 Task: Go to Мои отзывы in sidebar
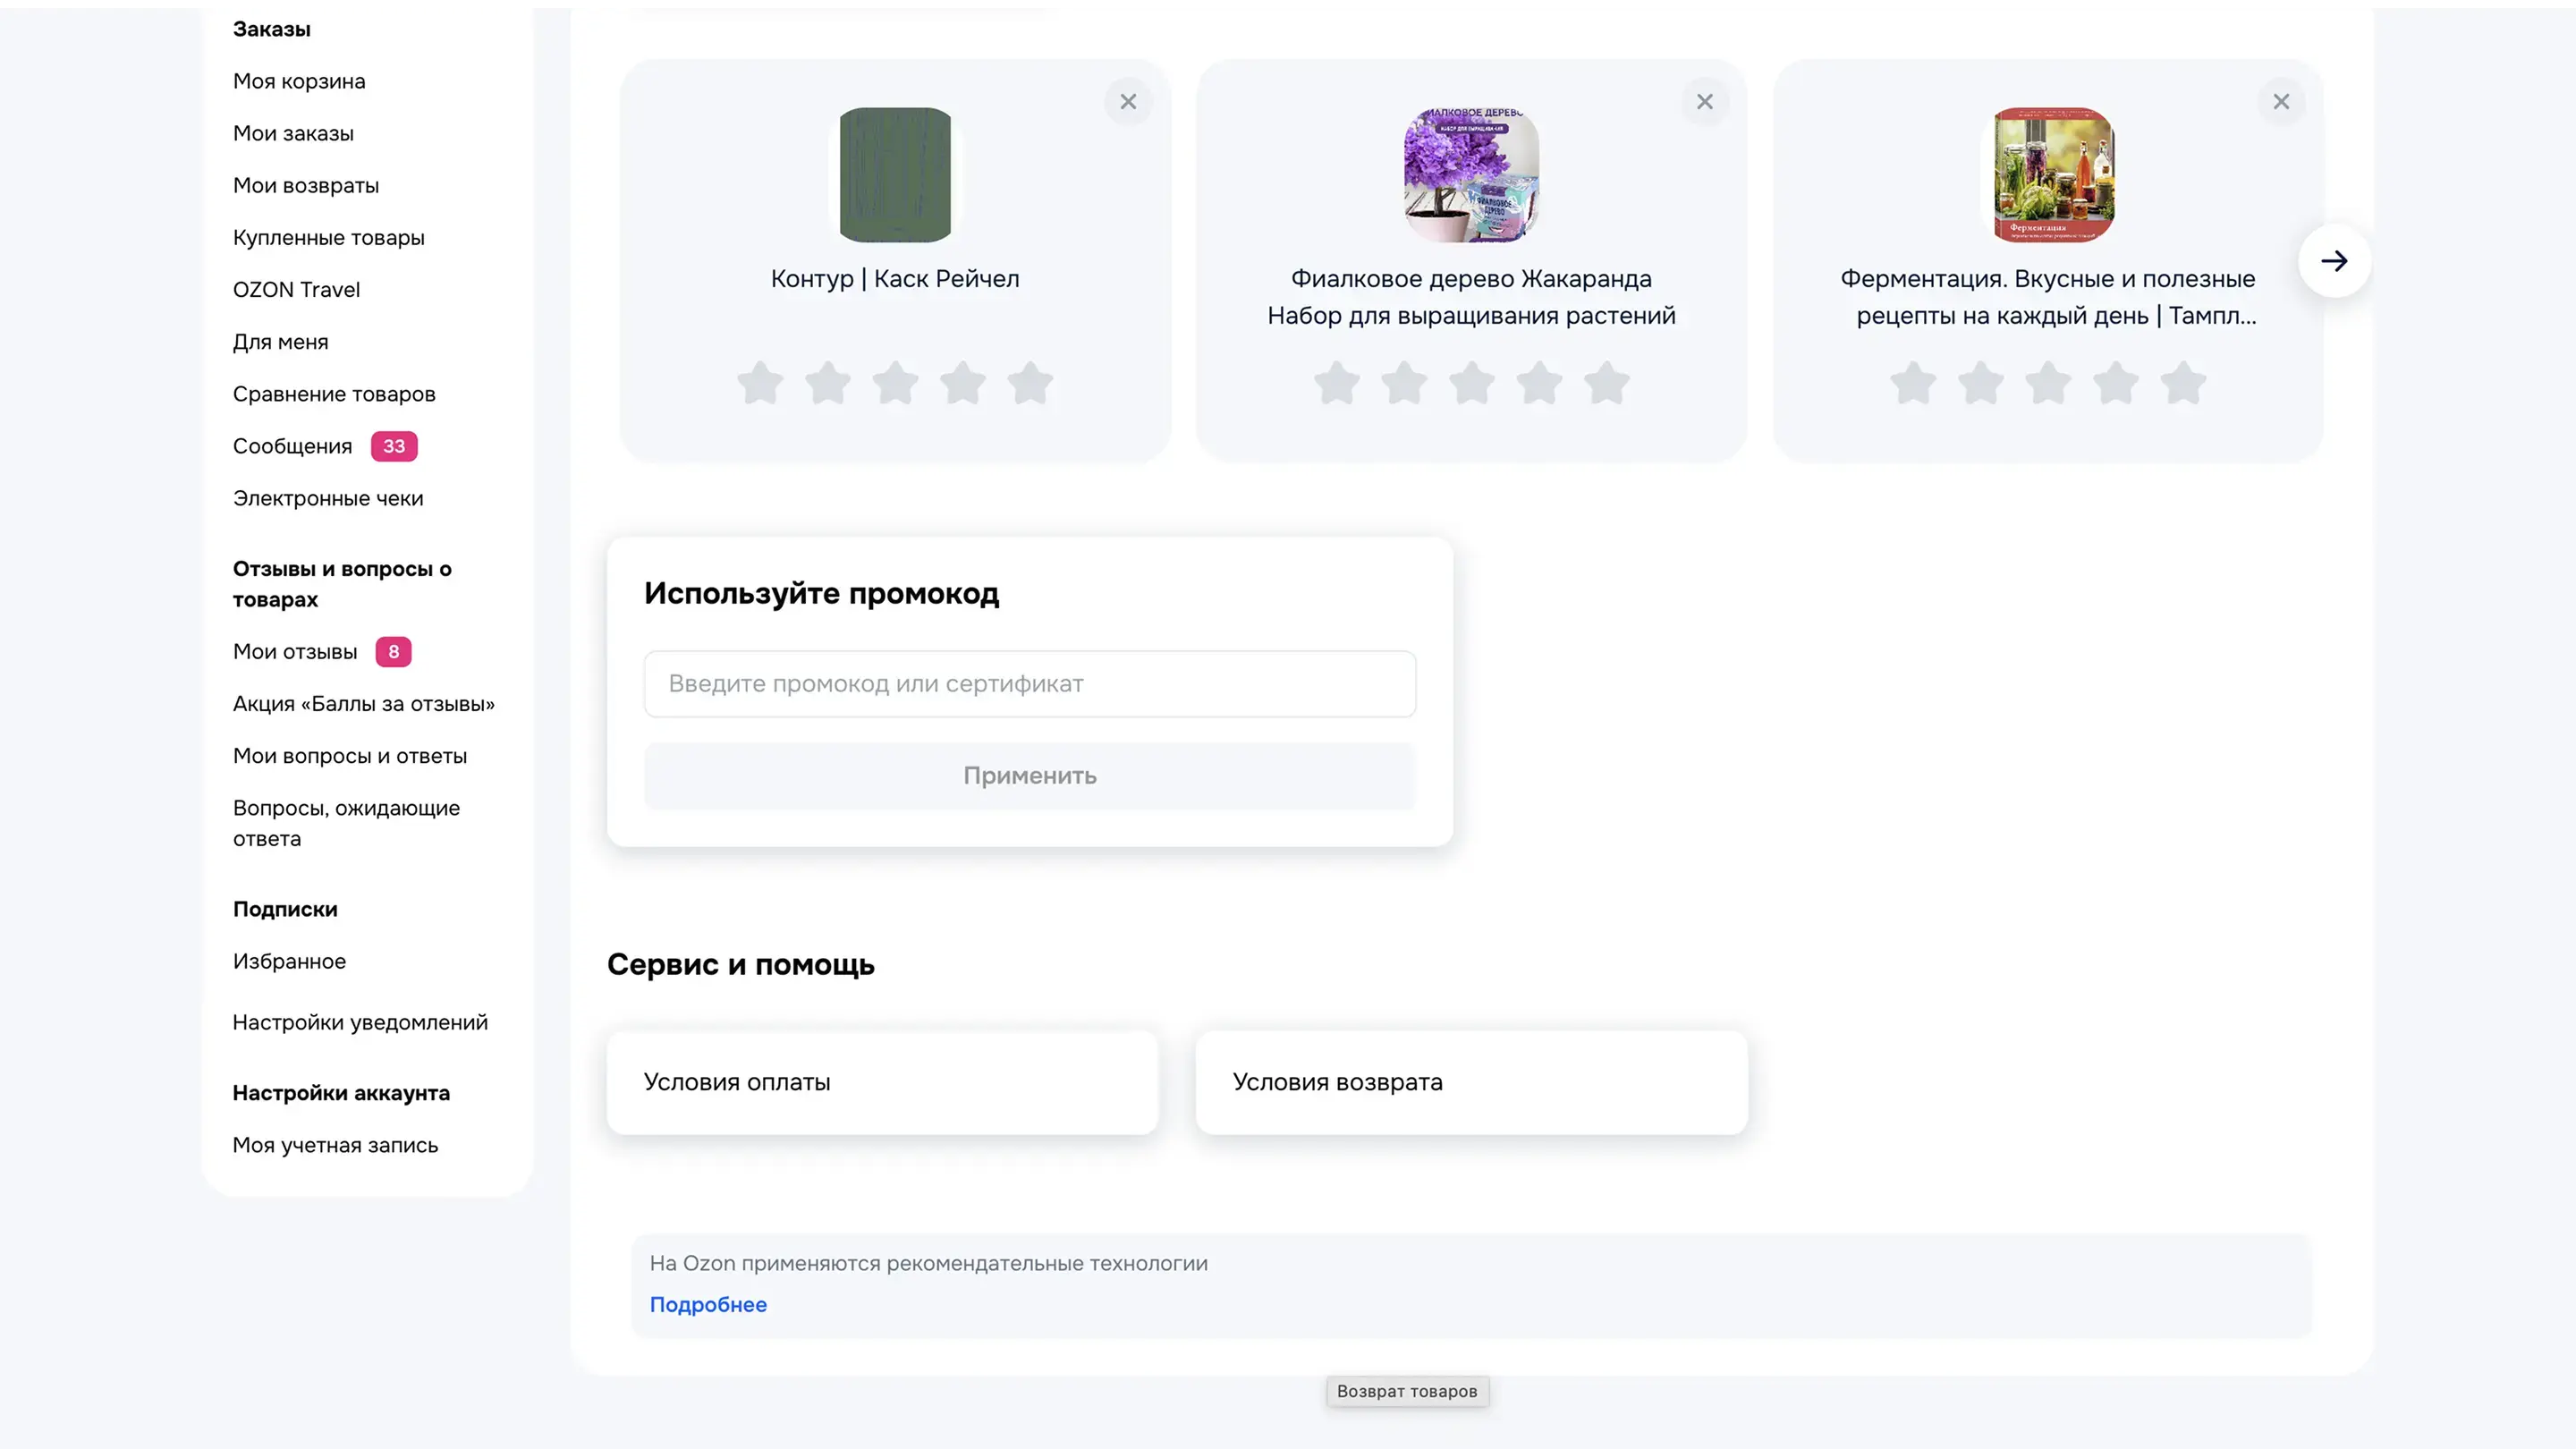click(x=295, y=652)
